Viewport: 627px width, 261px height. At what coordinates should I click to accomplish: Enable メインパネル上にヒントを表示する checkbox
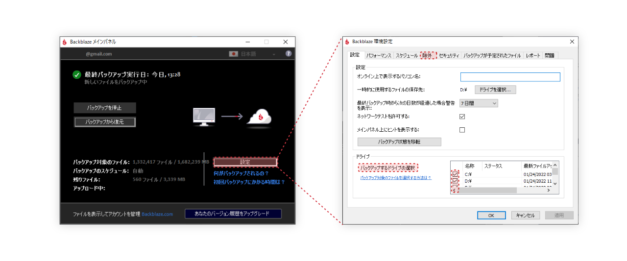point(462,130)
